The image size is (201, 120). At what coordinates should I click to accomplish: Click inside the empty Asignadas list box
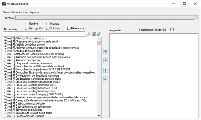pos(154,76)
